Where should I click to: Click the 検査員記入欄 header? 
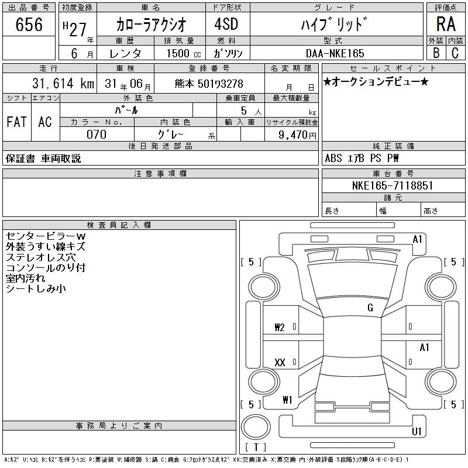click(119, 225)
